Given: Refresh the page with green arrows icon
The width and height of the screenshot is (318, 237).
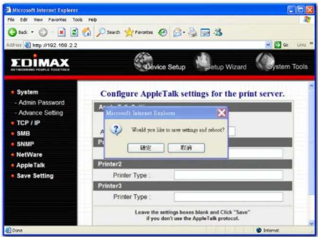Looking at the screenshot, I should coord(74,32).
